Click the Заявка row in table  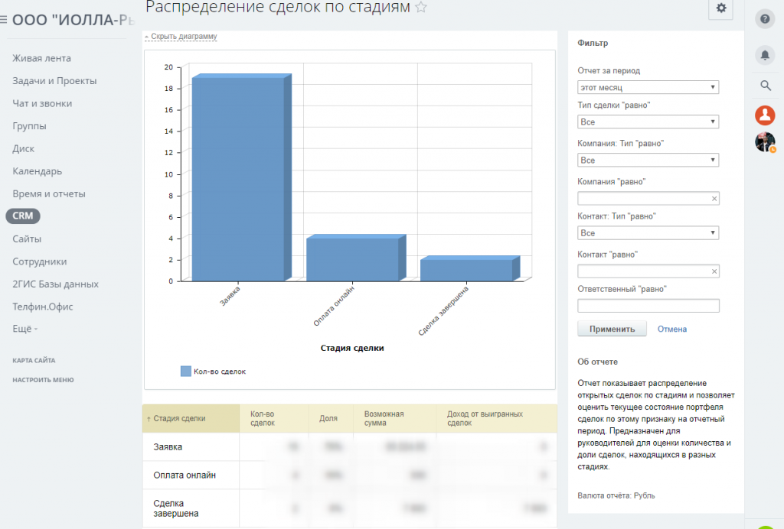click(x=349, y=446)
